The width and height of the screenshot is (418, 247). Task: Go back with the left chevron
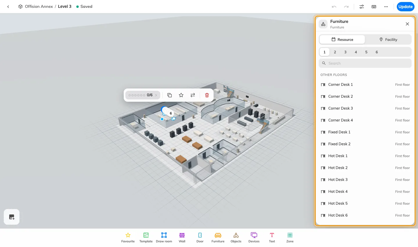[8, 7]
